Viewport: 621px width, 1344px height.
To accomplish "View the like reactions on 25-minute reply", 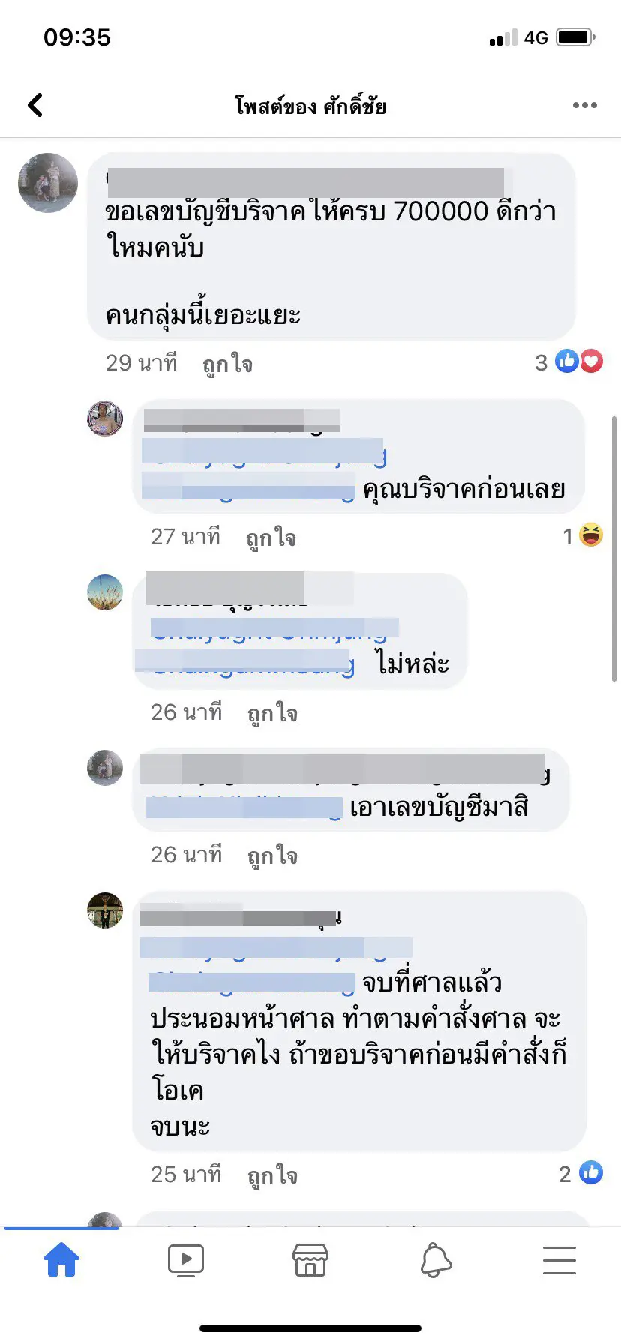I will coord(581,1173).
